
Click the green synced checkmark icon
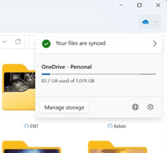(x=46, y=44)
